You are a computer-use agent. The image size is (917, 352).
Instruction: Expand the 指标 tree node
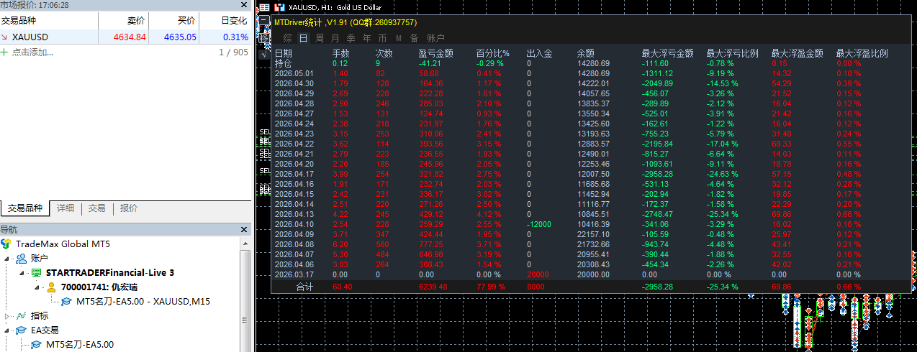pos(8,315)
